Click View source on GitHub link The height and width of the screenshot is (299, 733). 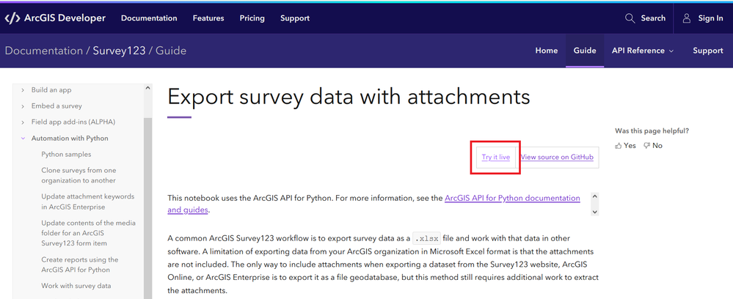click(556, 158)
